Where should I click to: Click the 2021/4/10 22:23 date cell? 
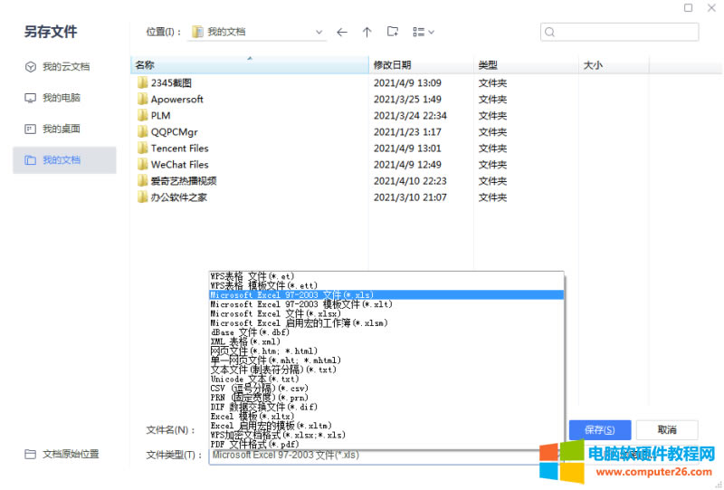[410, 181]
